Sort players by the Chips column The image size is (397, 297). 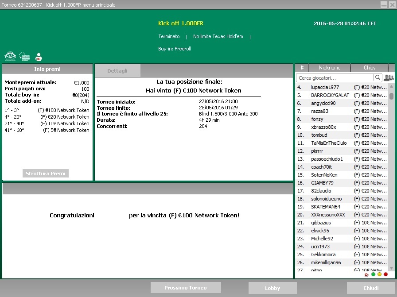[370, 68]
